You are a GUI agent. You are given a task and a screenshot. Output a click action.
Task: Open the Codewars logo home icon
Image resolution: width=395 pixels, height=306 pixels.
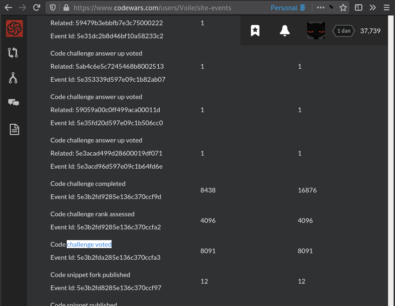coord(14,28)
